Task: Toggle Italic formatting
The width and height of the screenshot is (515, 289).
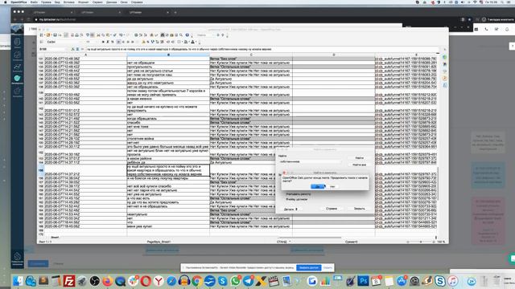Action: click(108, 42)
